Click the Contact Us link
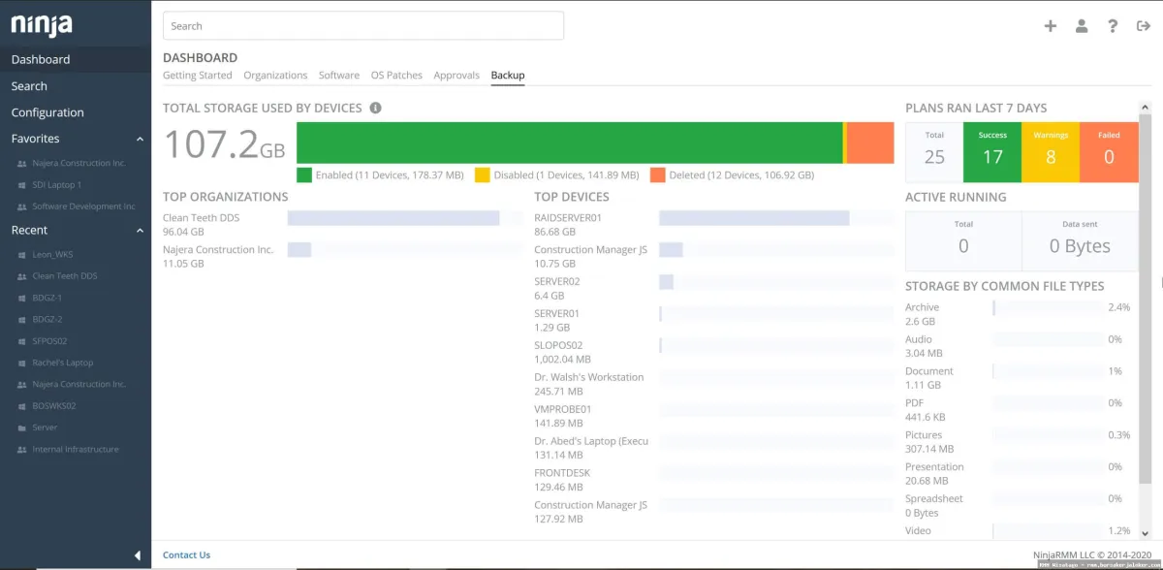 [x=186, y=555]
